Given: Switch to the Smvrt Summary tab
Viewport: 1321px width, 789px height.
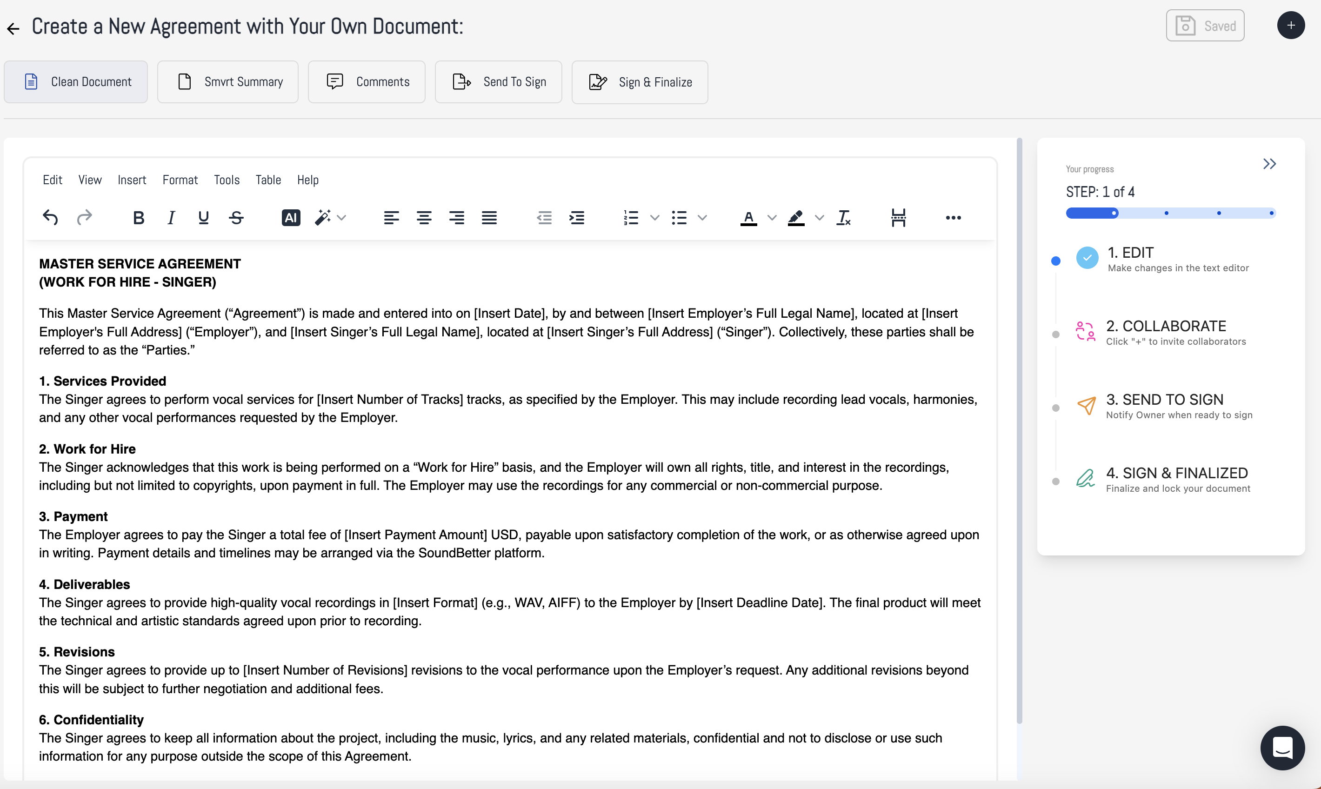Looking at the screenshot, I should pyautogui.click(x=227, y=82).
